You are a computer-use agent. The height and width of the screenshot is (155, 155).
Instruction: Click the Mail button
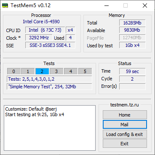(125, 125)
